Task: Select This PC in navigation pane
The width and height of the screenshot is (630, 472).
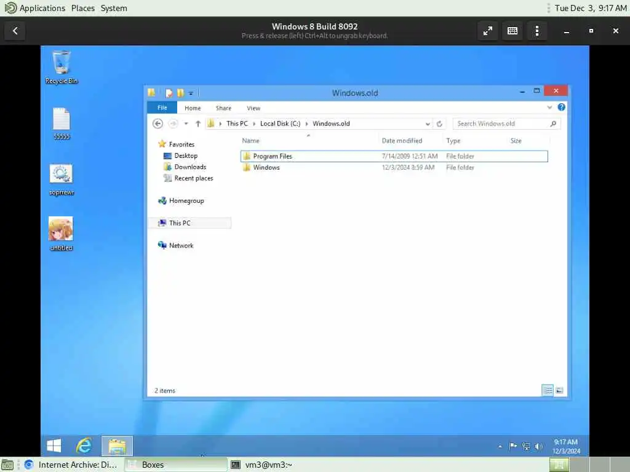Action: (x=191, y=223)
